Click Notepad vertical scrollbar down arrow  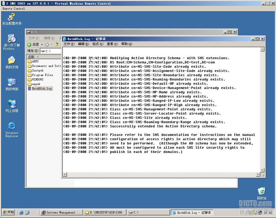(262, 170)
